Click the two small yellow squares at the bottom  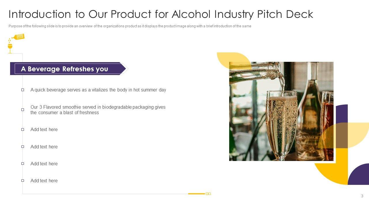pyautogui.click(x=208, y=194)
